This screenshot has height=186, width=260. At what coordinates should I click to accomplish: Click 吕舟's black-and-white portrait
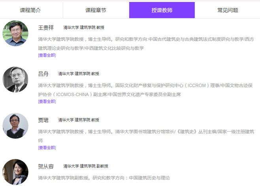pyautogui.click(x=15, y=80)
